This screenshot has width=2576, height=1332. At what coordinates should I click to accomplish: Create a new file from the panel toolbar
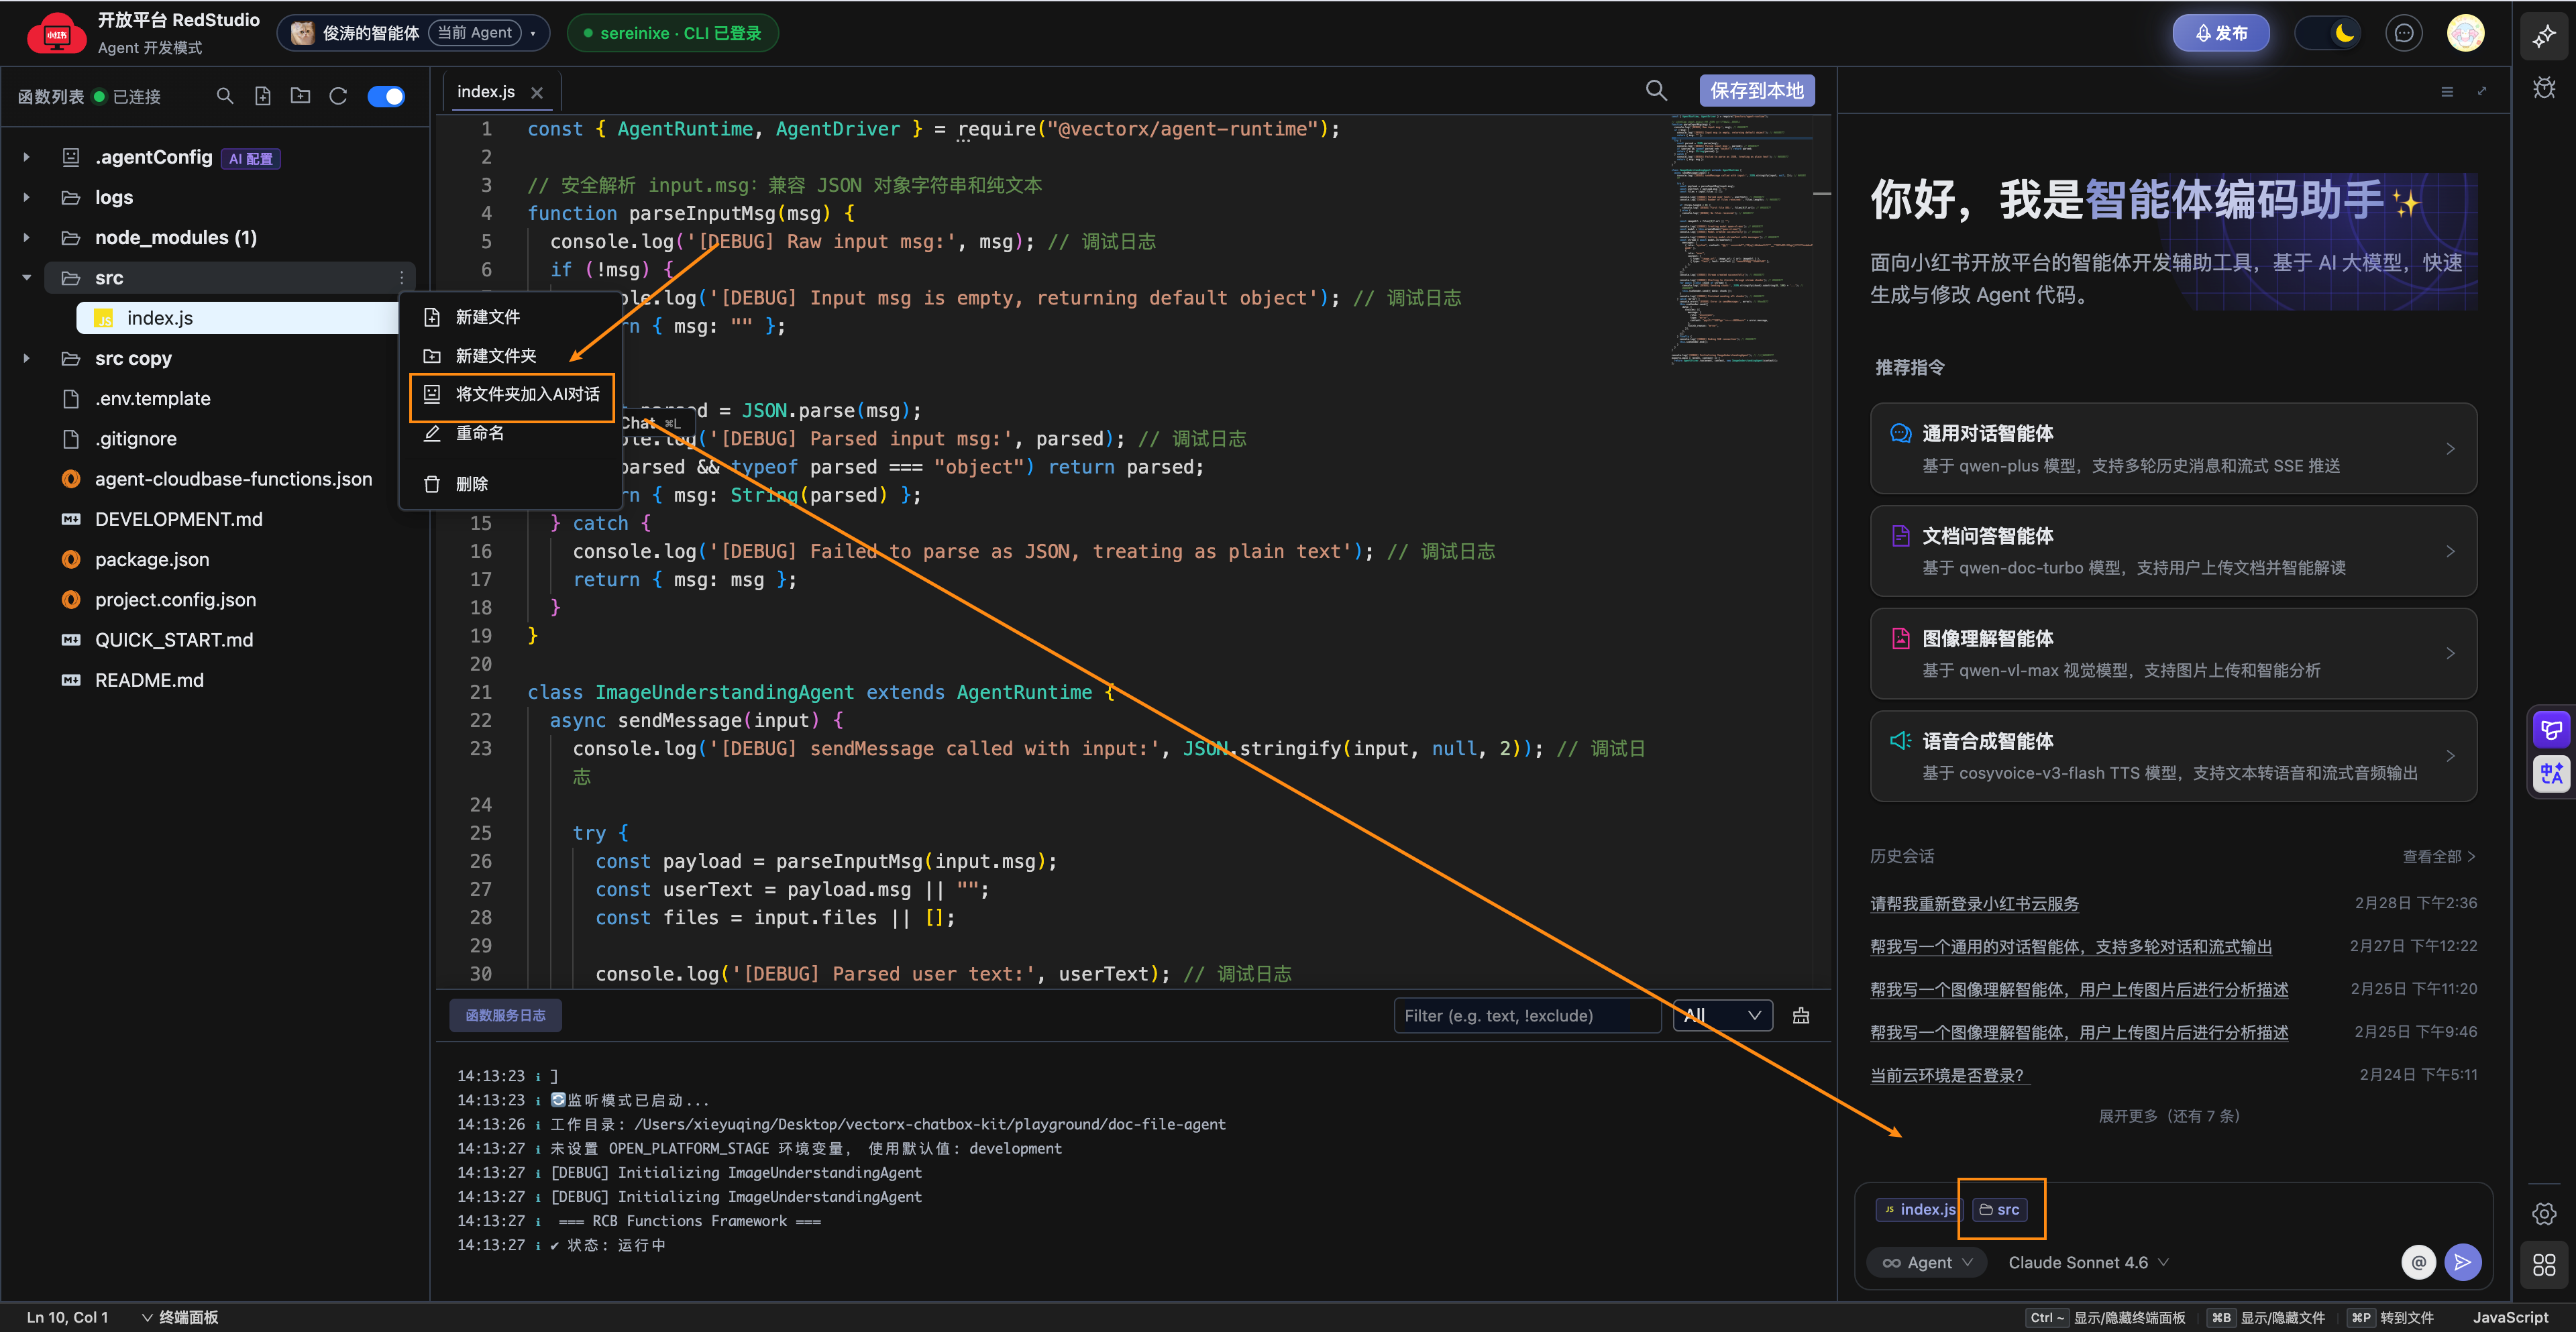coord(263,96)
